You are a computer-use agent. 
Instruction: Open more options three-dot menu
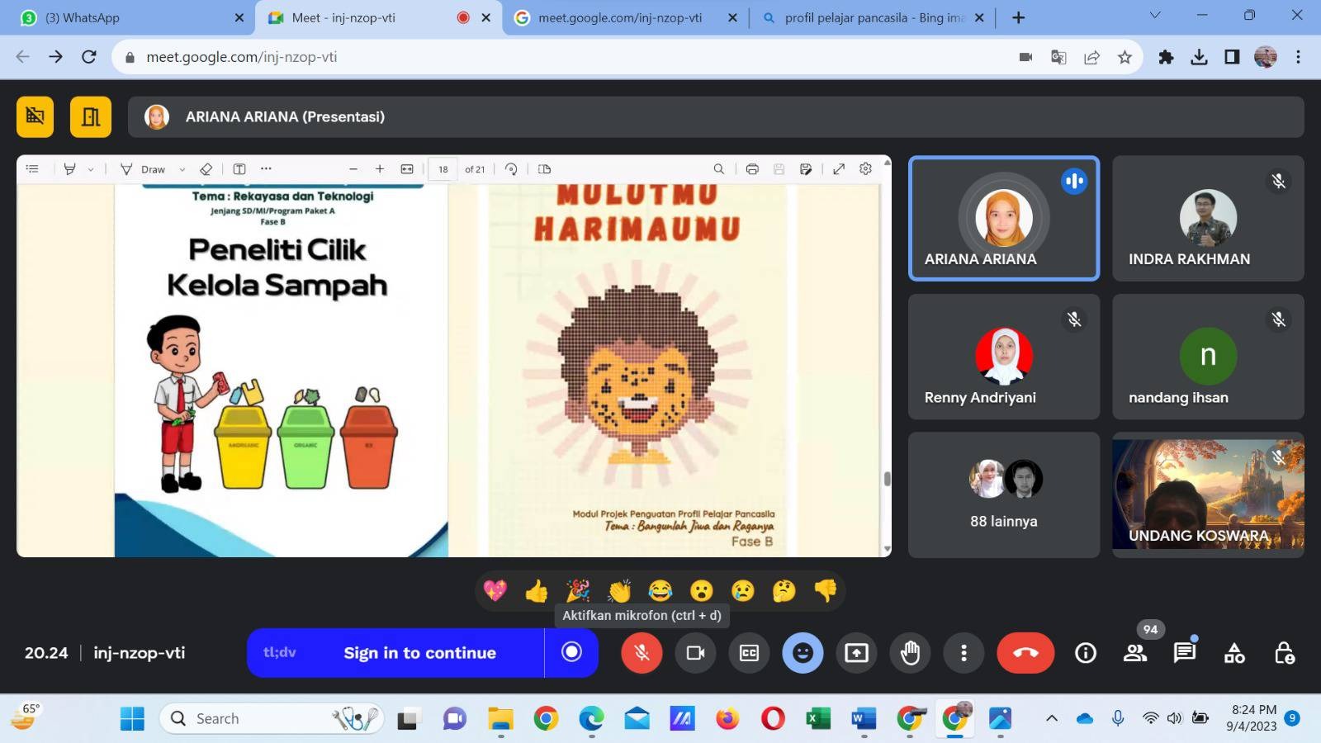pos(964,653)
